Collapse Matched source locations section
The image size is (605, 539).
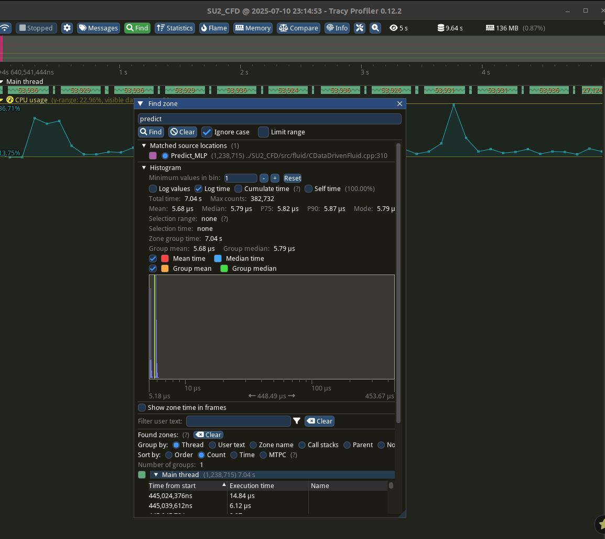click(144, 146)
